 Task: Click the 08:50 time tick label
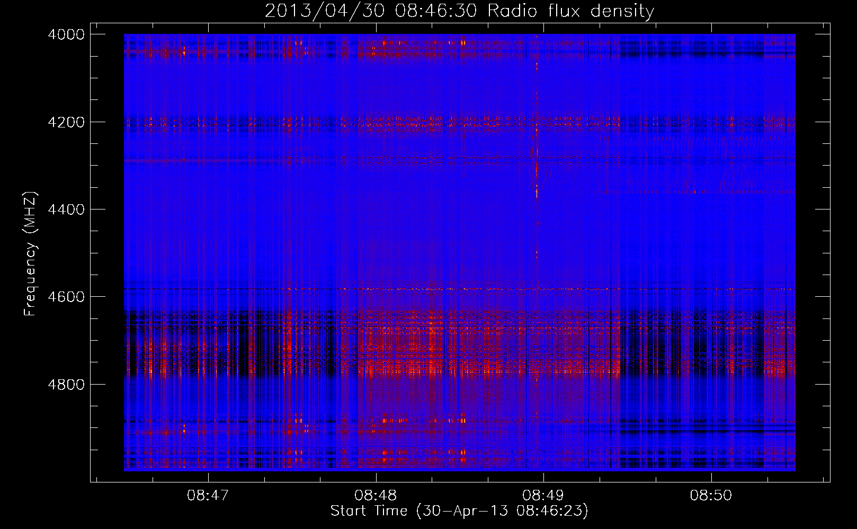711,495
